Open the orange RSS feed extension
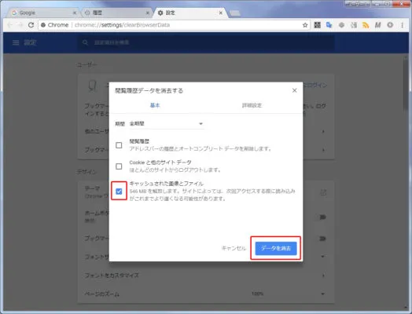Image resolution: width=412 pixels, height=314 pixels. [366, 25]
